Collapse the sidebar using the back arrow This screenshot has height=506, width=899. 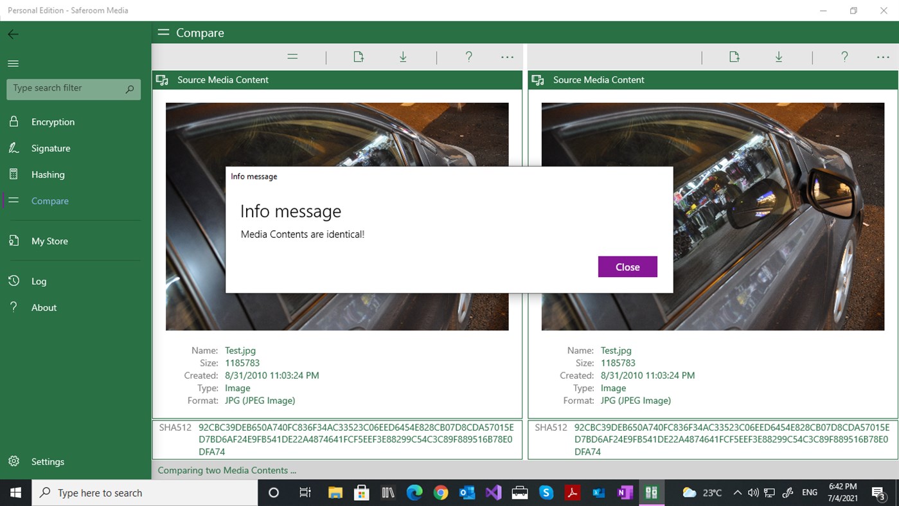(13, 34)
